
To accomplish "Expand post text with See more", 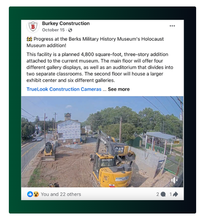I will tap(119, 89).
